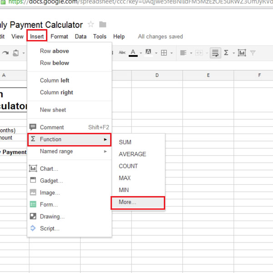Choose New sheet
273x273 pixels.
point(70,110)
